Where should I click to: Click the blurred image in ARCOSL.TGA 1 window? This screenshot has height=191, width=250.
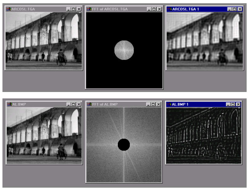coord(205,41)
